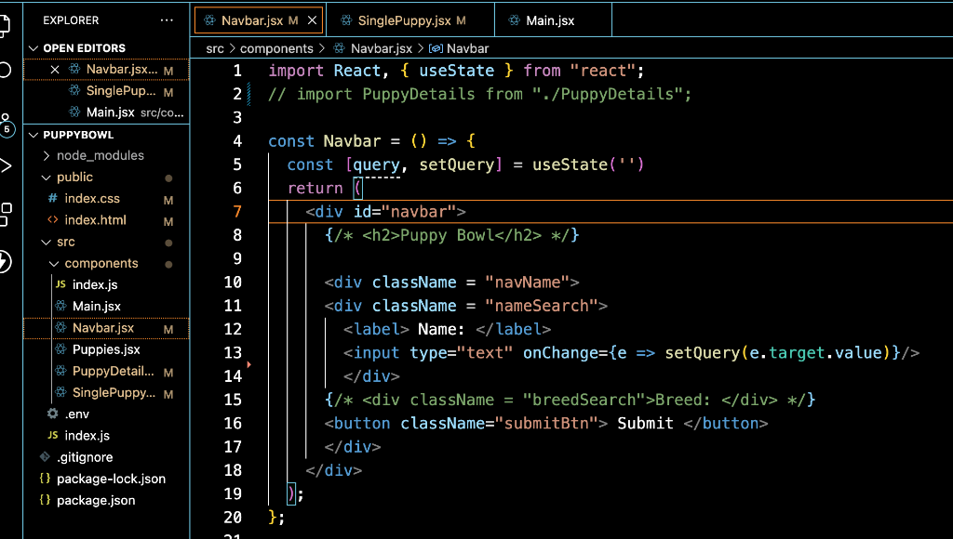This screenshot has width=953, height=539.
Task: Click the commented PuppyDetails import line
Action: click(x=479, y=94)
